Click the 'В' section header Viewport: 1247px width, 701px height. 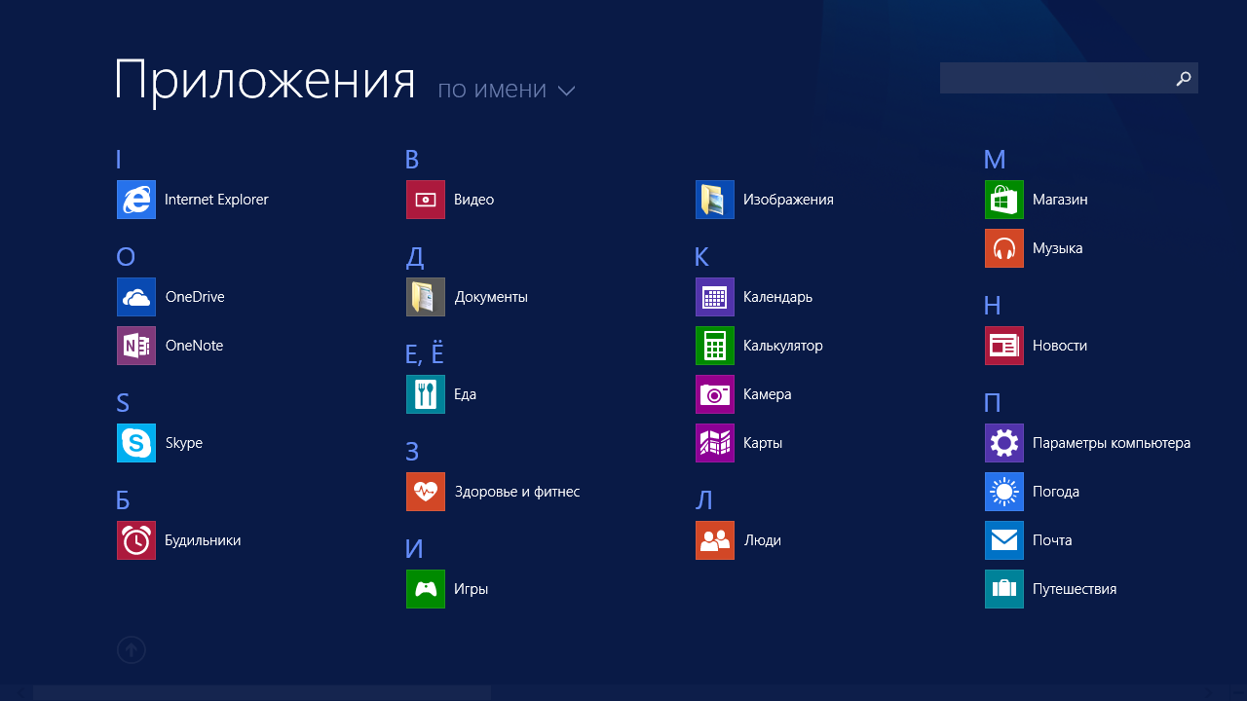pyautogui.click(x=412, y=160)
